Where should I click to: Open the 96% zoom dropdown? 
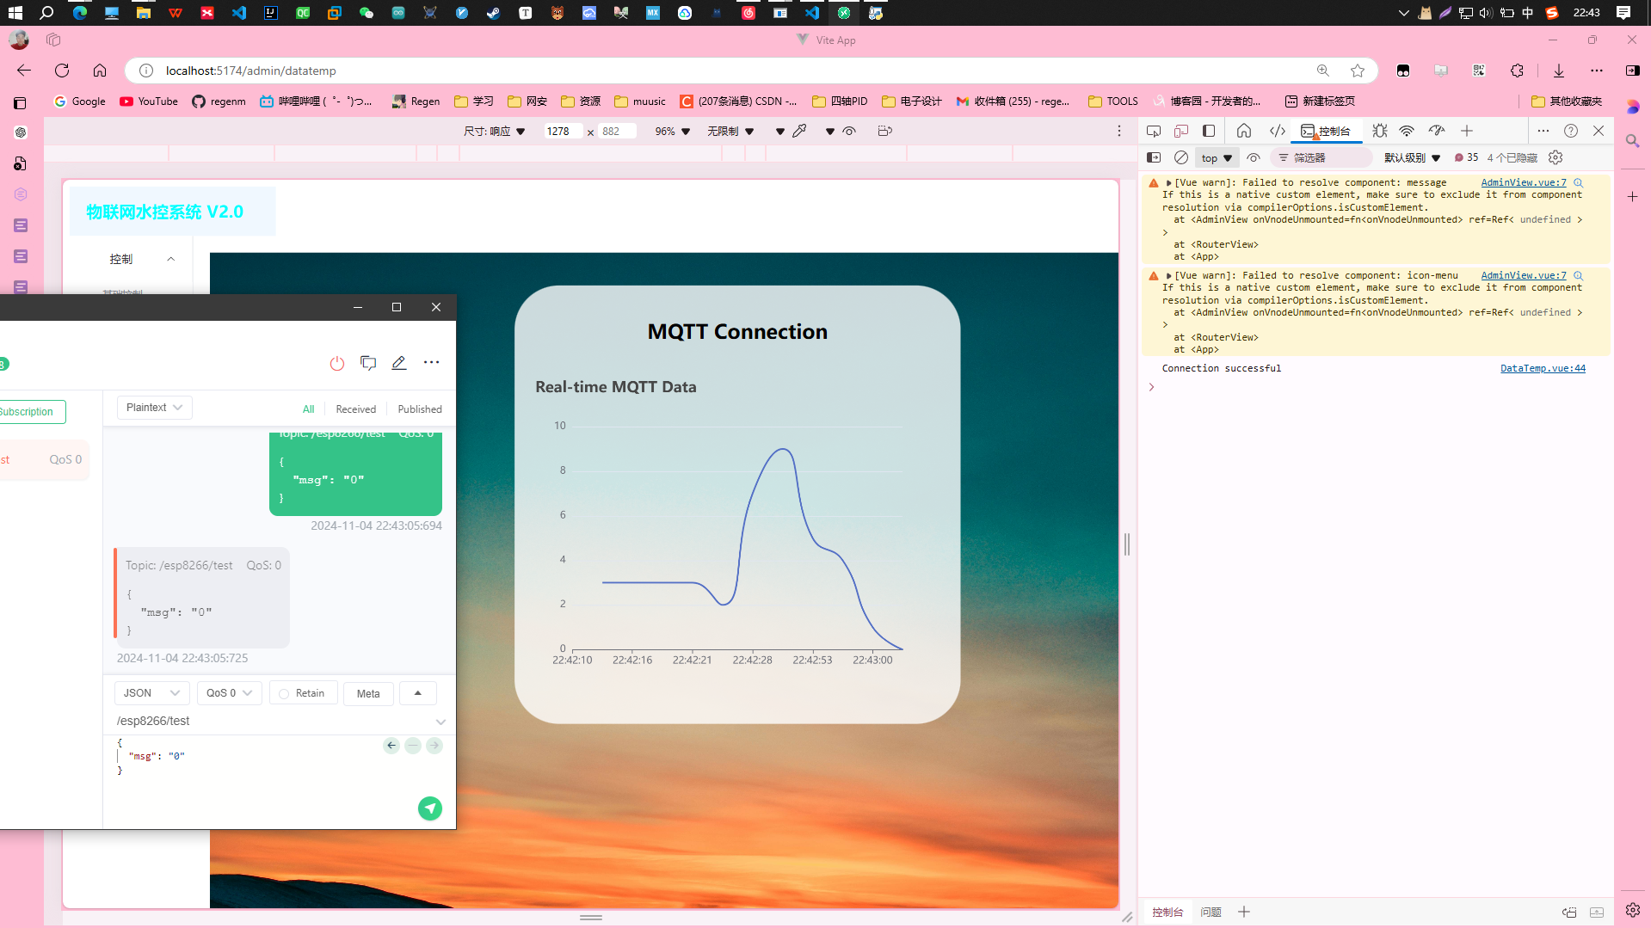pyautogui.click(x=672, y=131)
